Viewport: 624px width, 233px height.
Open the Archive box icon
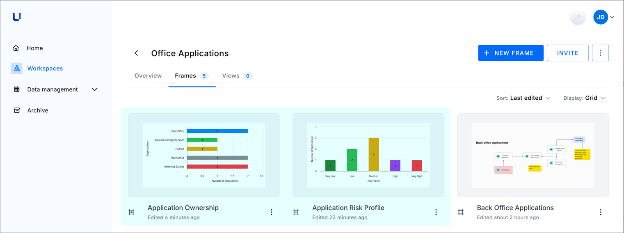(x=17, y=110)
